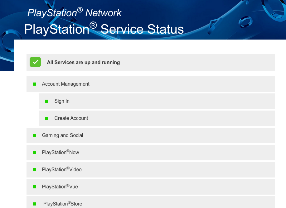Expand the PlayStation Now row
This screenshot has width=286, height=208.
[x=150, y=153]
